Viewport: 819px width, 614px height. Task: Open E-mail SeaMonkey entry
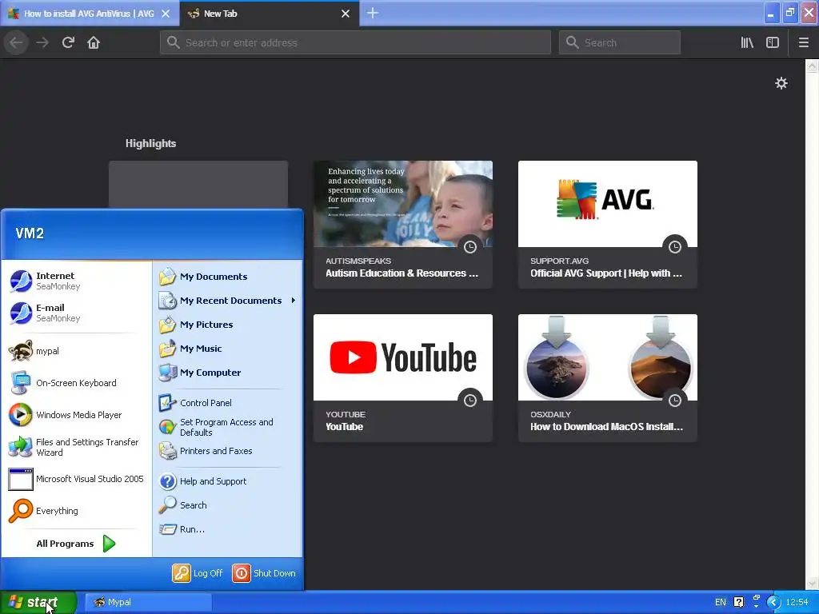click(76, 313)
